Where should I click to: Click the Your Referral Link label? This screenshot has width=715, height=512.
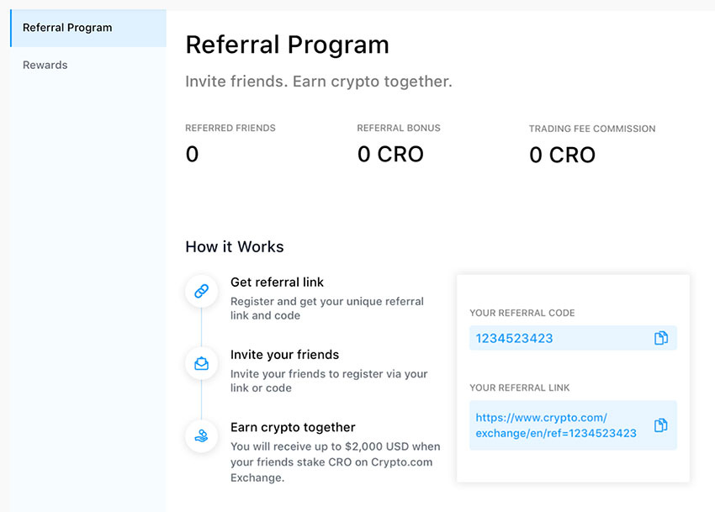[x=519, y=388]
